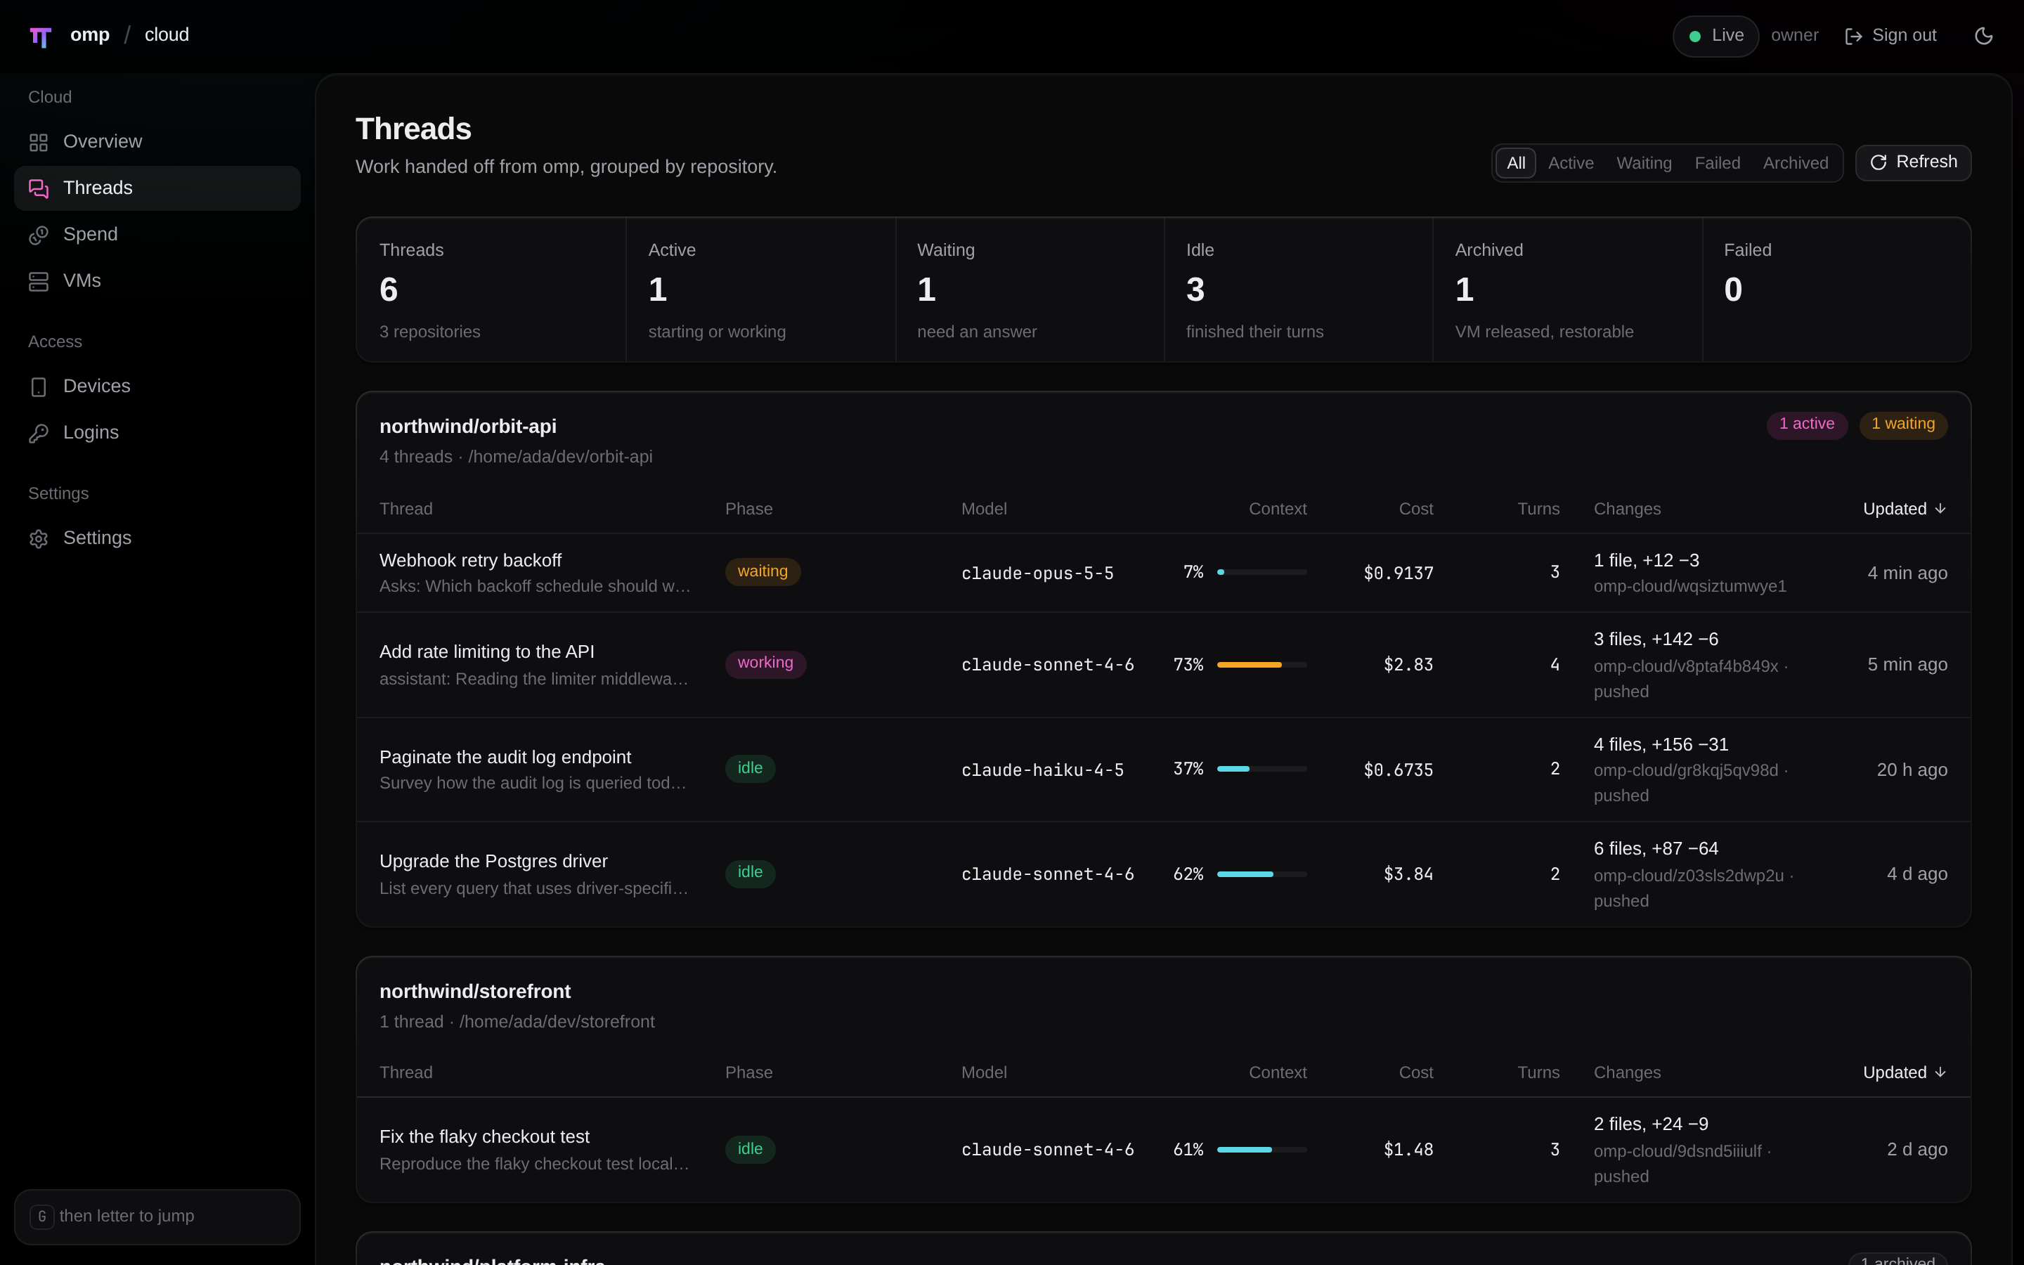
Task: Select the All filter tab
Action: pos(1515,163)
